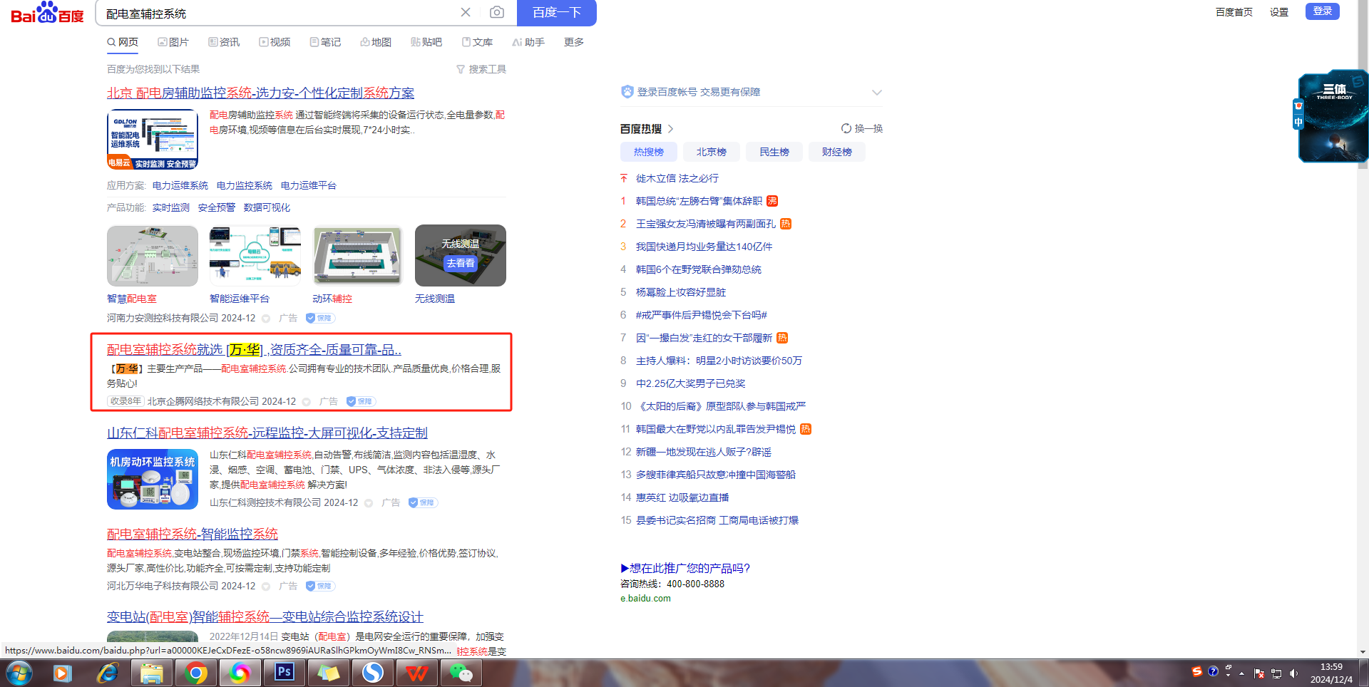This screenshot has height=687, width=1369.
Task: Refresh hot searches with 换一换
Action: [x=861, y=128]
